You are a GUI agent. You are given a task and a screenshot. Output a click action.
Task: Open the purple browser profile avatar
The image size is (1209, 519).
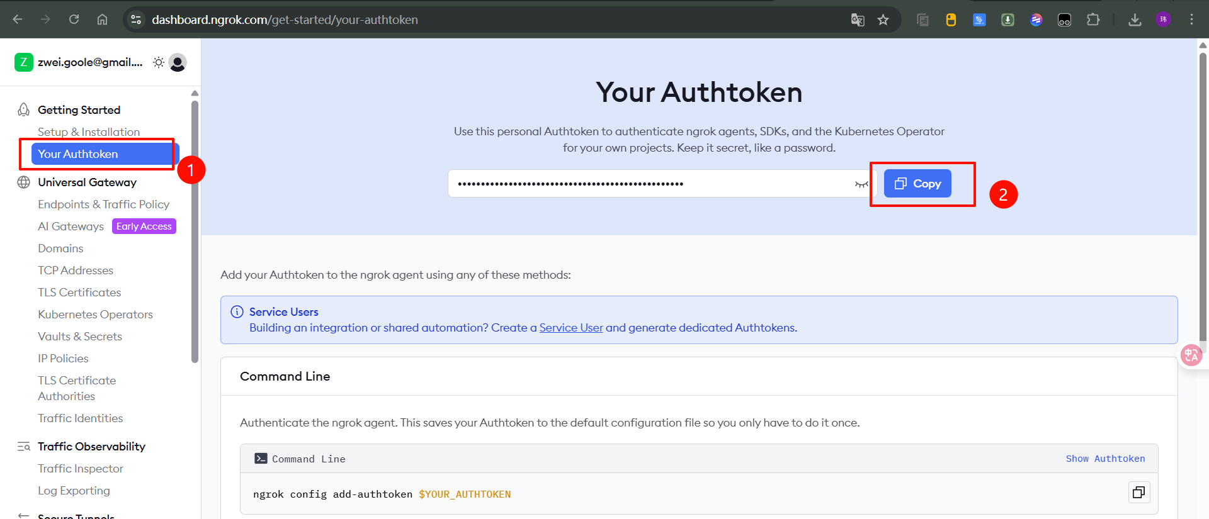click(x=1163, y=20)
